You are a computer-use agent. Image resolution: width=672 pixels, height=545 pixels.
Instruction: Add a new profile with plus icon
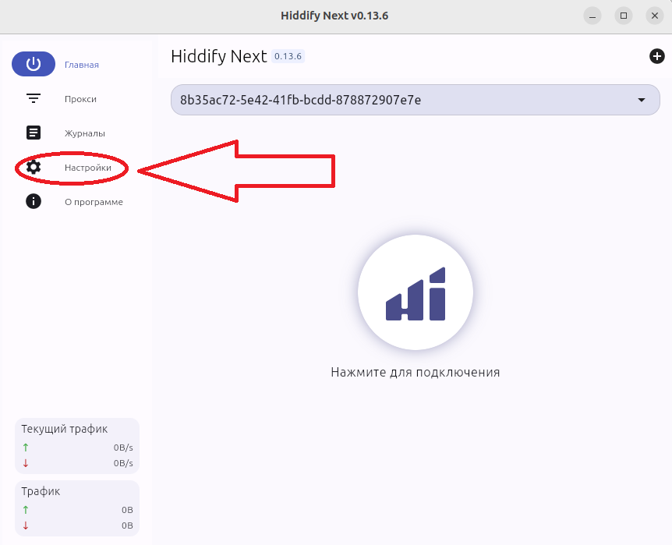656,56
